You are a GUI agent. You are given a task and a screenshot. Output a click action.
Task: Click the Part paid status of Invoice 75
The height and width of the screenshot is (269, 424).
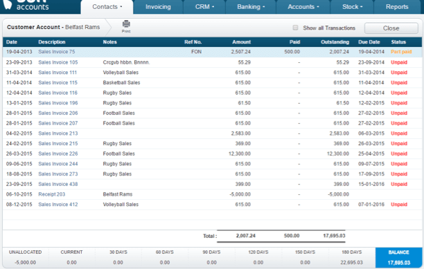[401, 52]
